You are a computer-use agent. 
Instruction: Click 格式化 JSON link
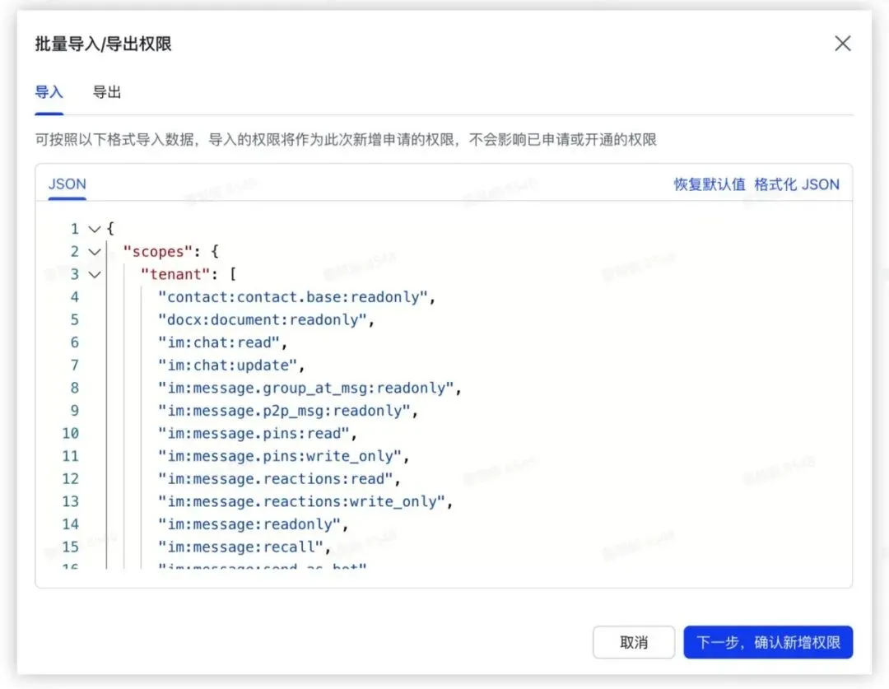[797, 184]
